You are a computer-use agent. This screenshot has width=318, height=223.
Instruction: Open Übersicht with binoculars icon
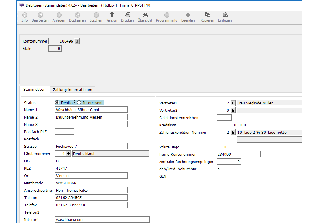(x=145, y=15)
